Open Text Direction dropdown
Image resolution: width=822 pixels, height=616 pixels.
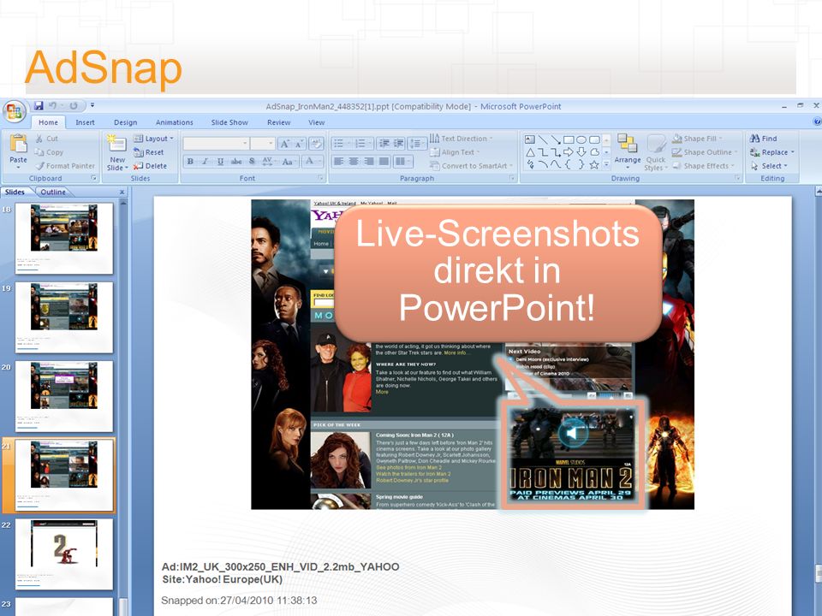(x=462, y=139)
